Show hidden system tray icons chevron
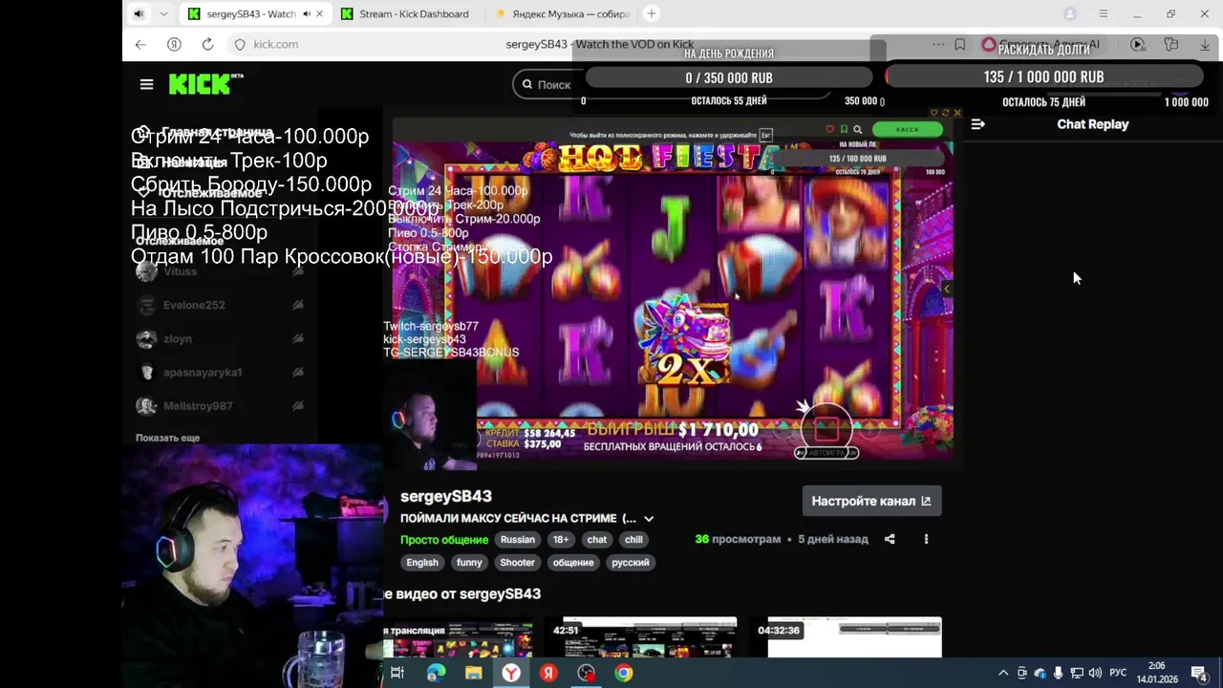1223x688 pixels. coord(1003,673)
